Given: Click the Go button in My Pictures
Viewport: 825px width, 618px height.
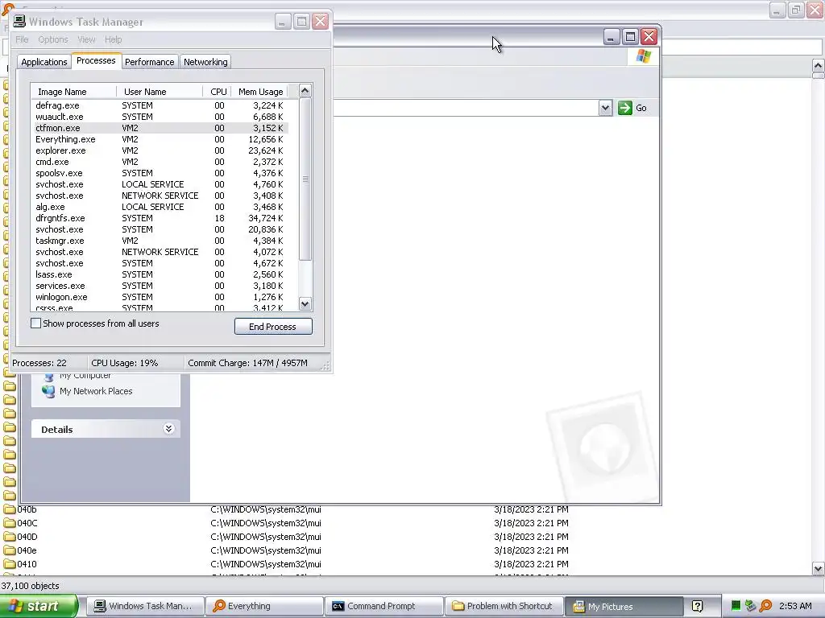Looking at the screenshot, I should coord(632,108).
